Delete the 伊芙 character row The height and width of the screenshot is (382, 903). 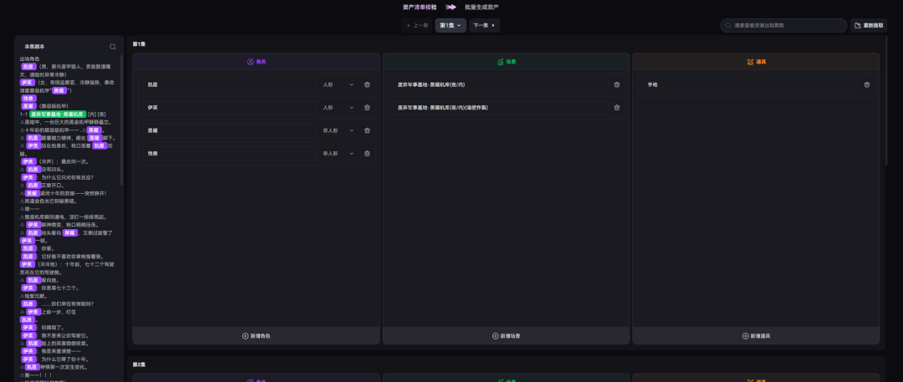click(367, 108)
